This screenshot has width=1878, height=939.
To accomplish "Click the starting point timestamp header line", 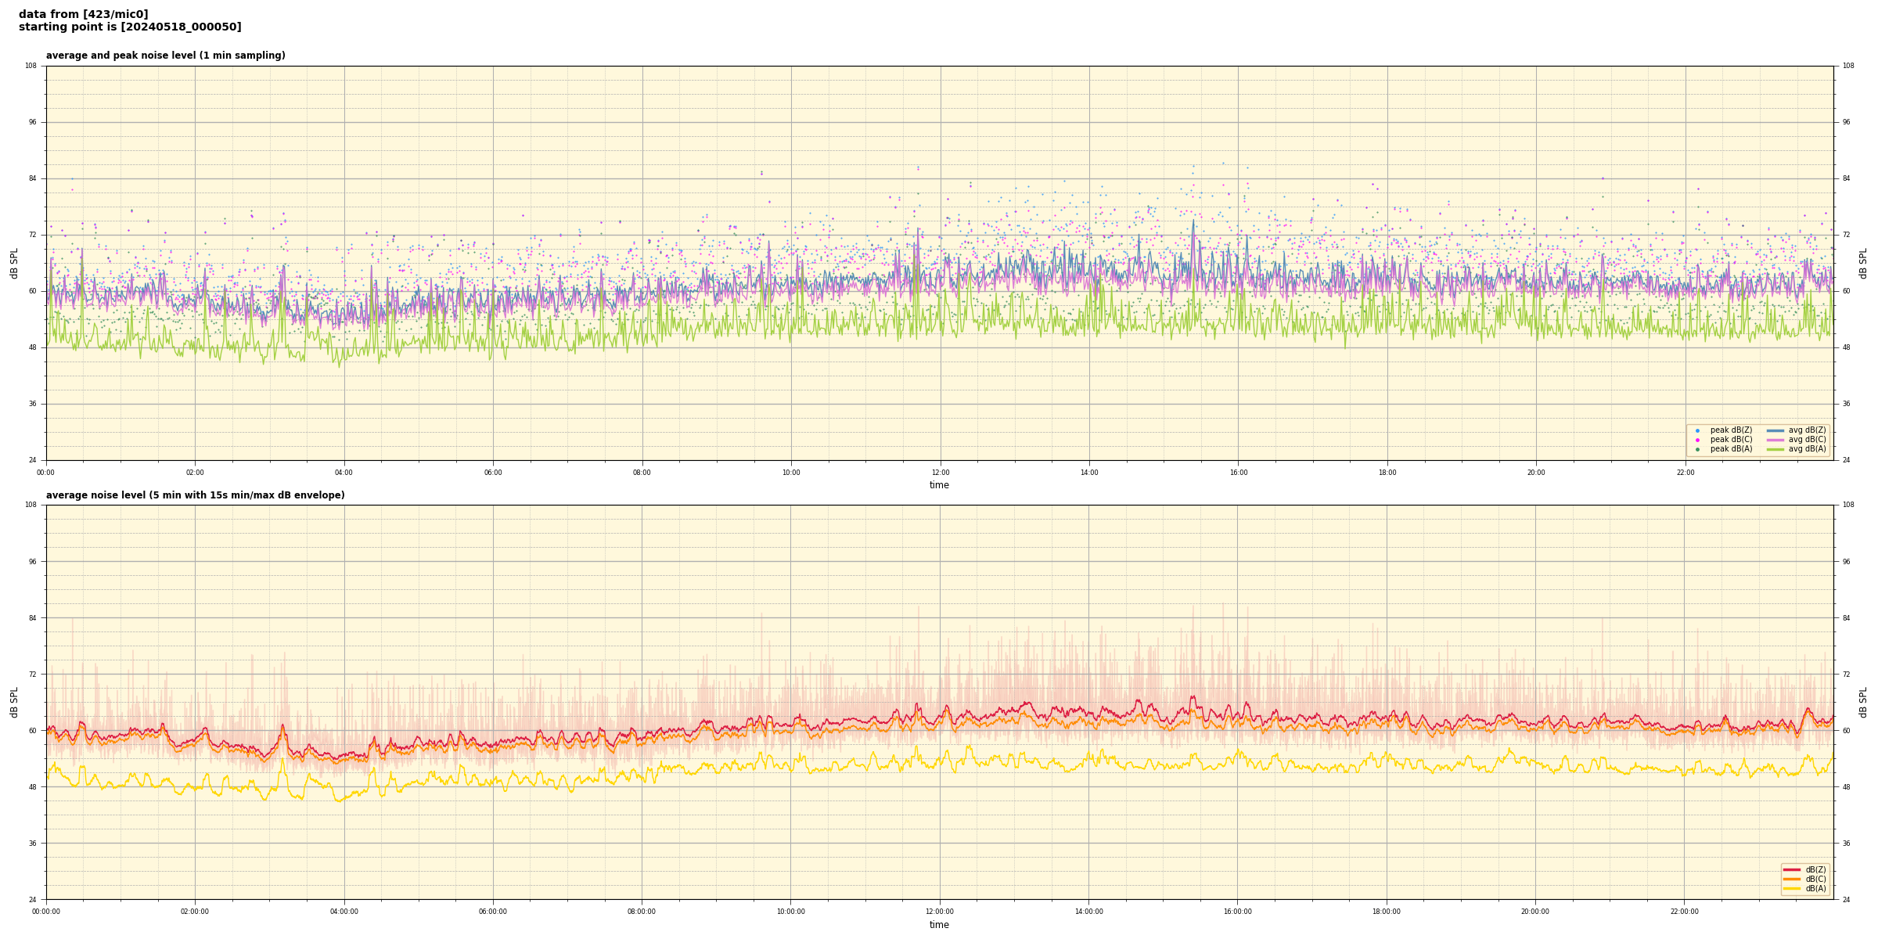I will 130,27.
